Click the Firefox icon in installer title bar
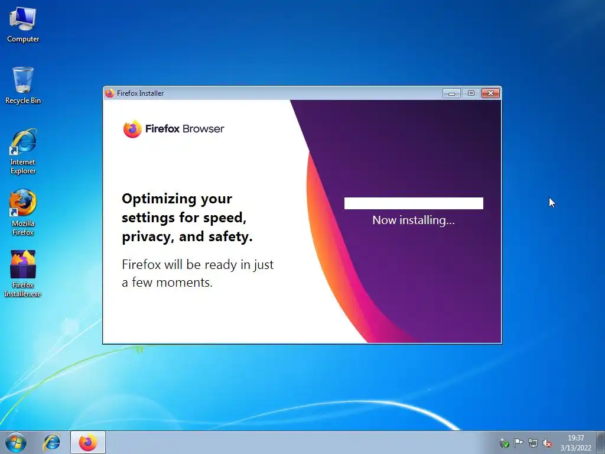The height and width of the screenshot is (454, 605). point(109,93)
